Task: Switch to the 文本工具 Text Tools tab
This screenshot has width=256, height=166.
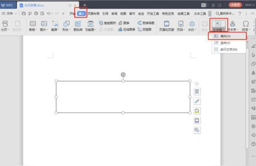Action: pos(200,13)
